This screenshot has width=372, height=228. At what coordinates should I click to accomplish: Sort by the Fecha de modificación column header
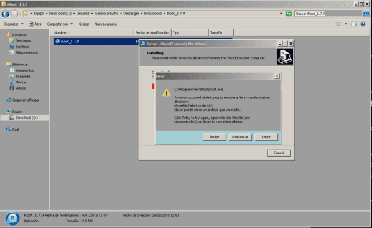click(152, 32)
